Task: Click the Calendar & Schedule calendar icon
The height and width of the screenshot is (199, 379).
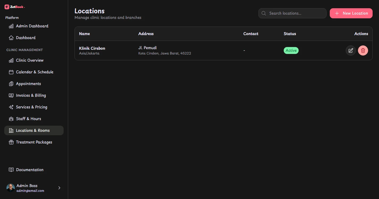Action: point(11,72)
